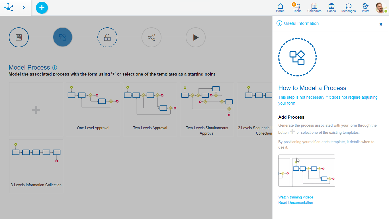Click the blue plus create button

42,8
